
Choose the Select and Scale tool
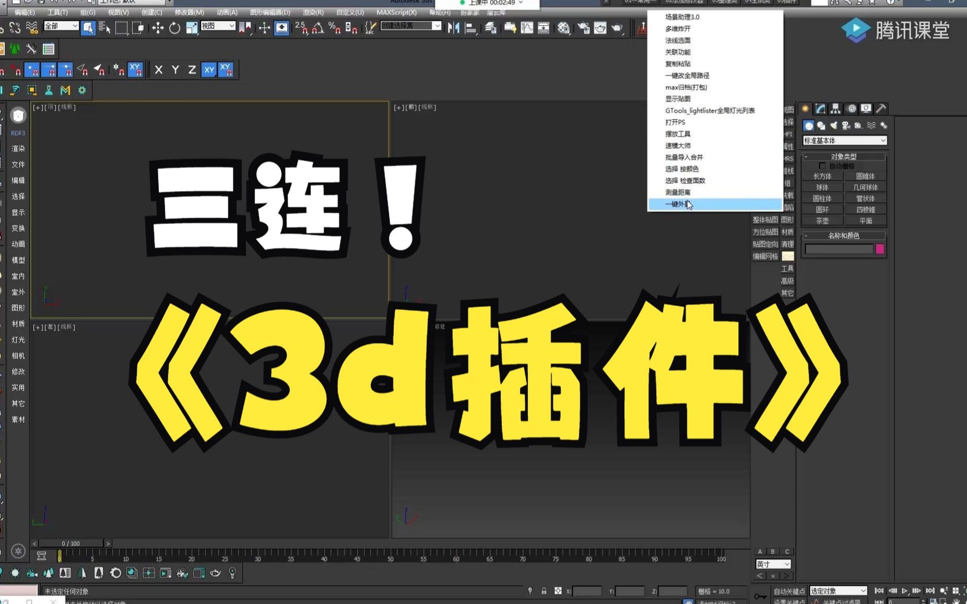(192, 28)
